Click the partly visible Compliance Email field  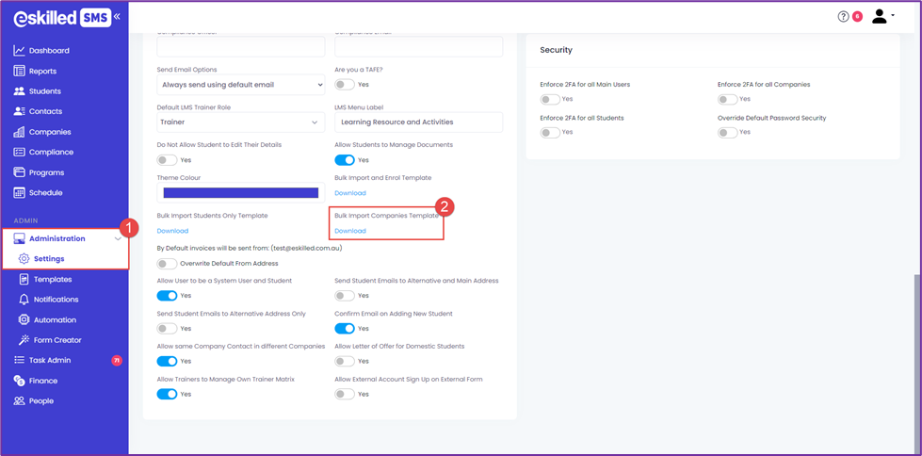click(x=419, y=46)
